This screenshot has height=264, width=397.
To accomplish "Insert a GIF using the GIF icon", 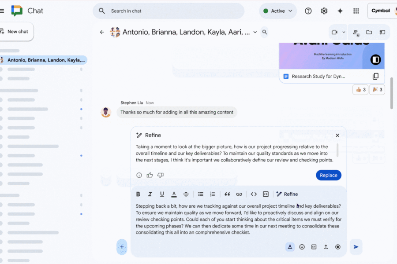I will pos(314,247).
